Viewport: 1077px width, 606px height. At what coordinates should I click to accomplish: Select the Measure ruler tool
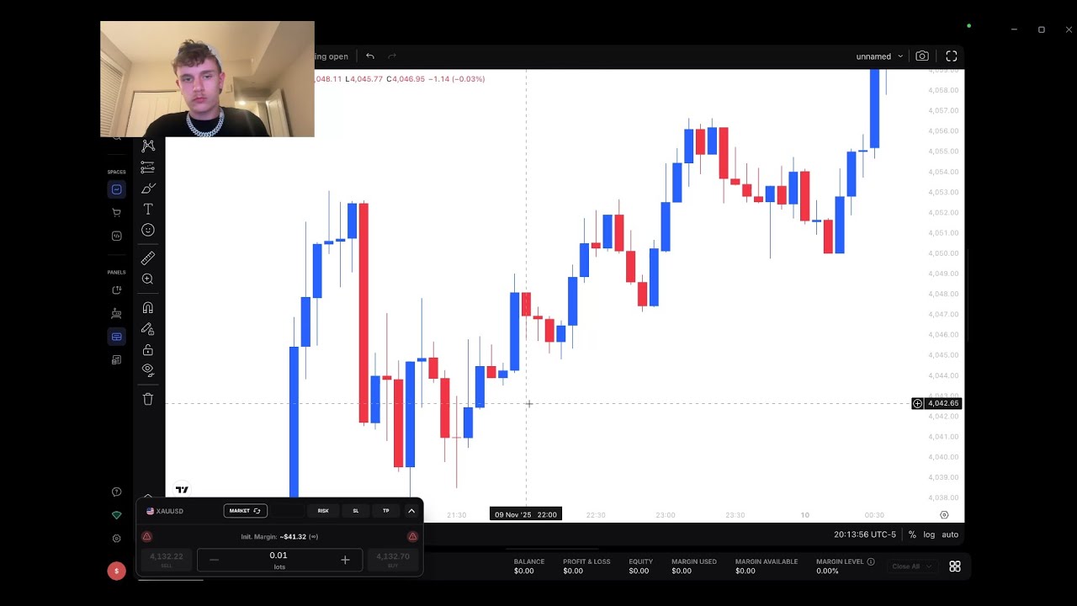tap(148, 258)
